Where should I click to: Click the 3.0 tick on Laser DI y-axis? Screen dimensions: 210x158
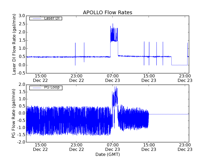click(22, 16)
